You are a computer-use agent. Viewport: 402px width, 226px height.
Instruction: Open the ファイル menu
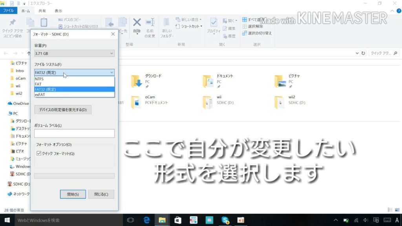pos(9,11)
